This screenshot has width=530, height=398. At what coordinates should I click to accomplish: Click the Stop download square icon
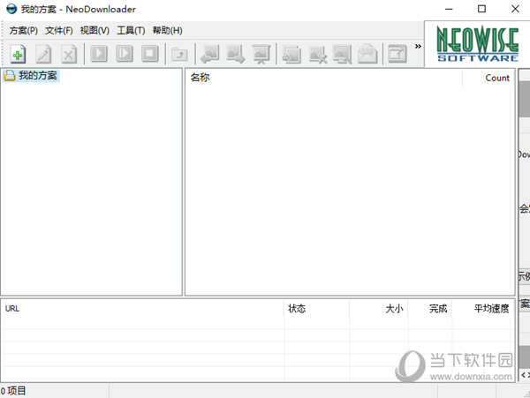(x=150, y=53)
